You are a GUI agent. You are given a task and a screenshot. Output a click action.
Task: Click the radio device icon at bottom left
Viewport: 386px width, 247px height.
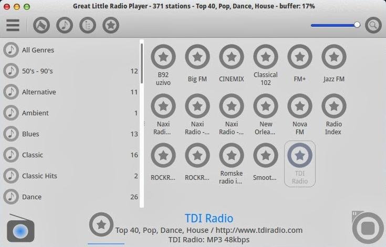[x=20, y=228]
